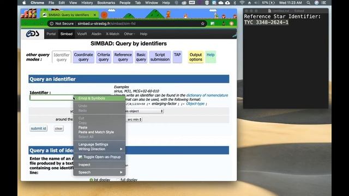The height and width of the screenshot is (196, 349).
Task: Click the user account icon in menu bar
Action: [316, 3]
